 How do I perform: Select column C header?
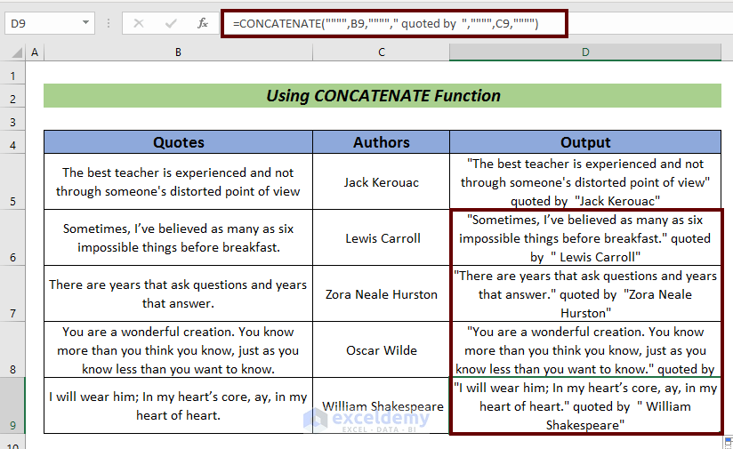[x=382, y=52]
